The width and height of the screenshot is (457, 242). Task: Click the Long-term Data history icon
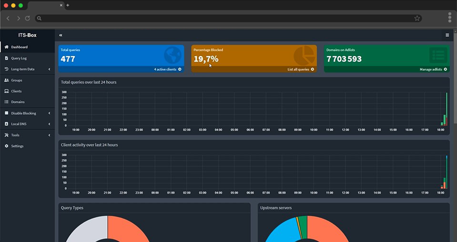coord(7,69)
